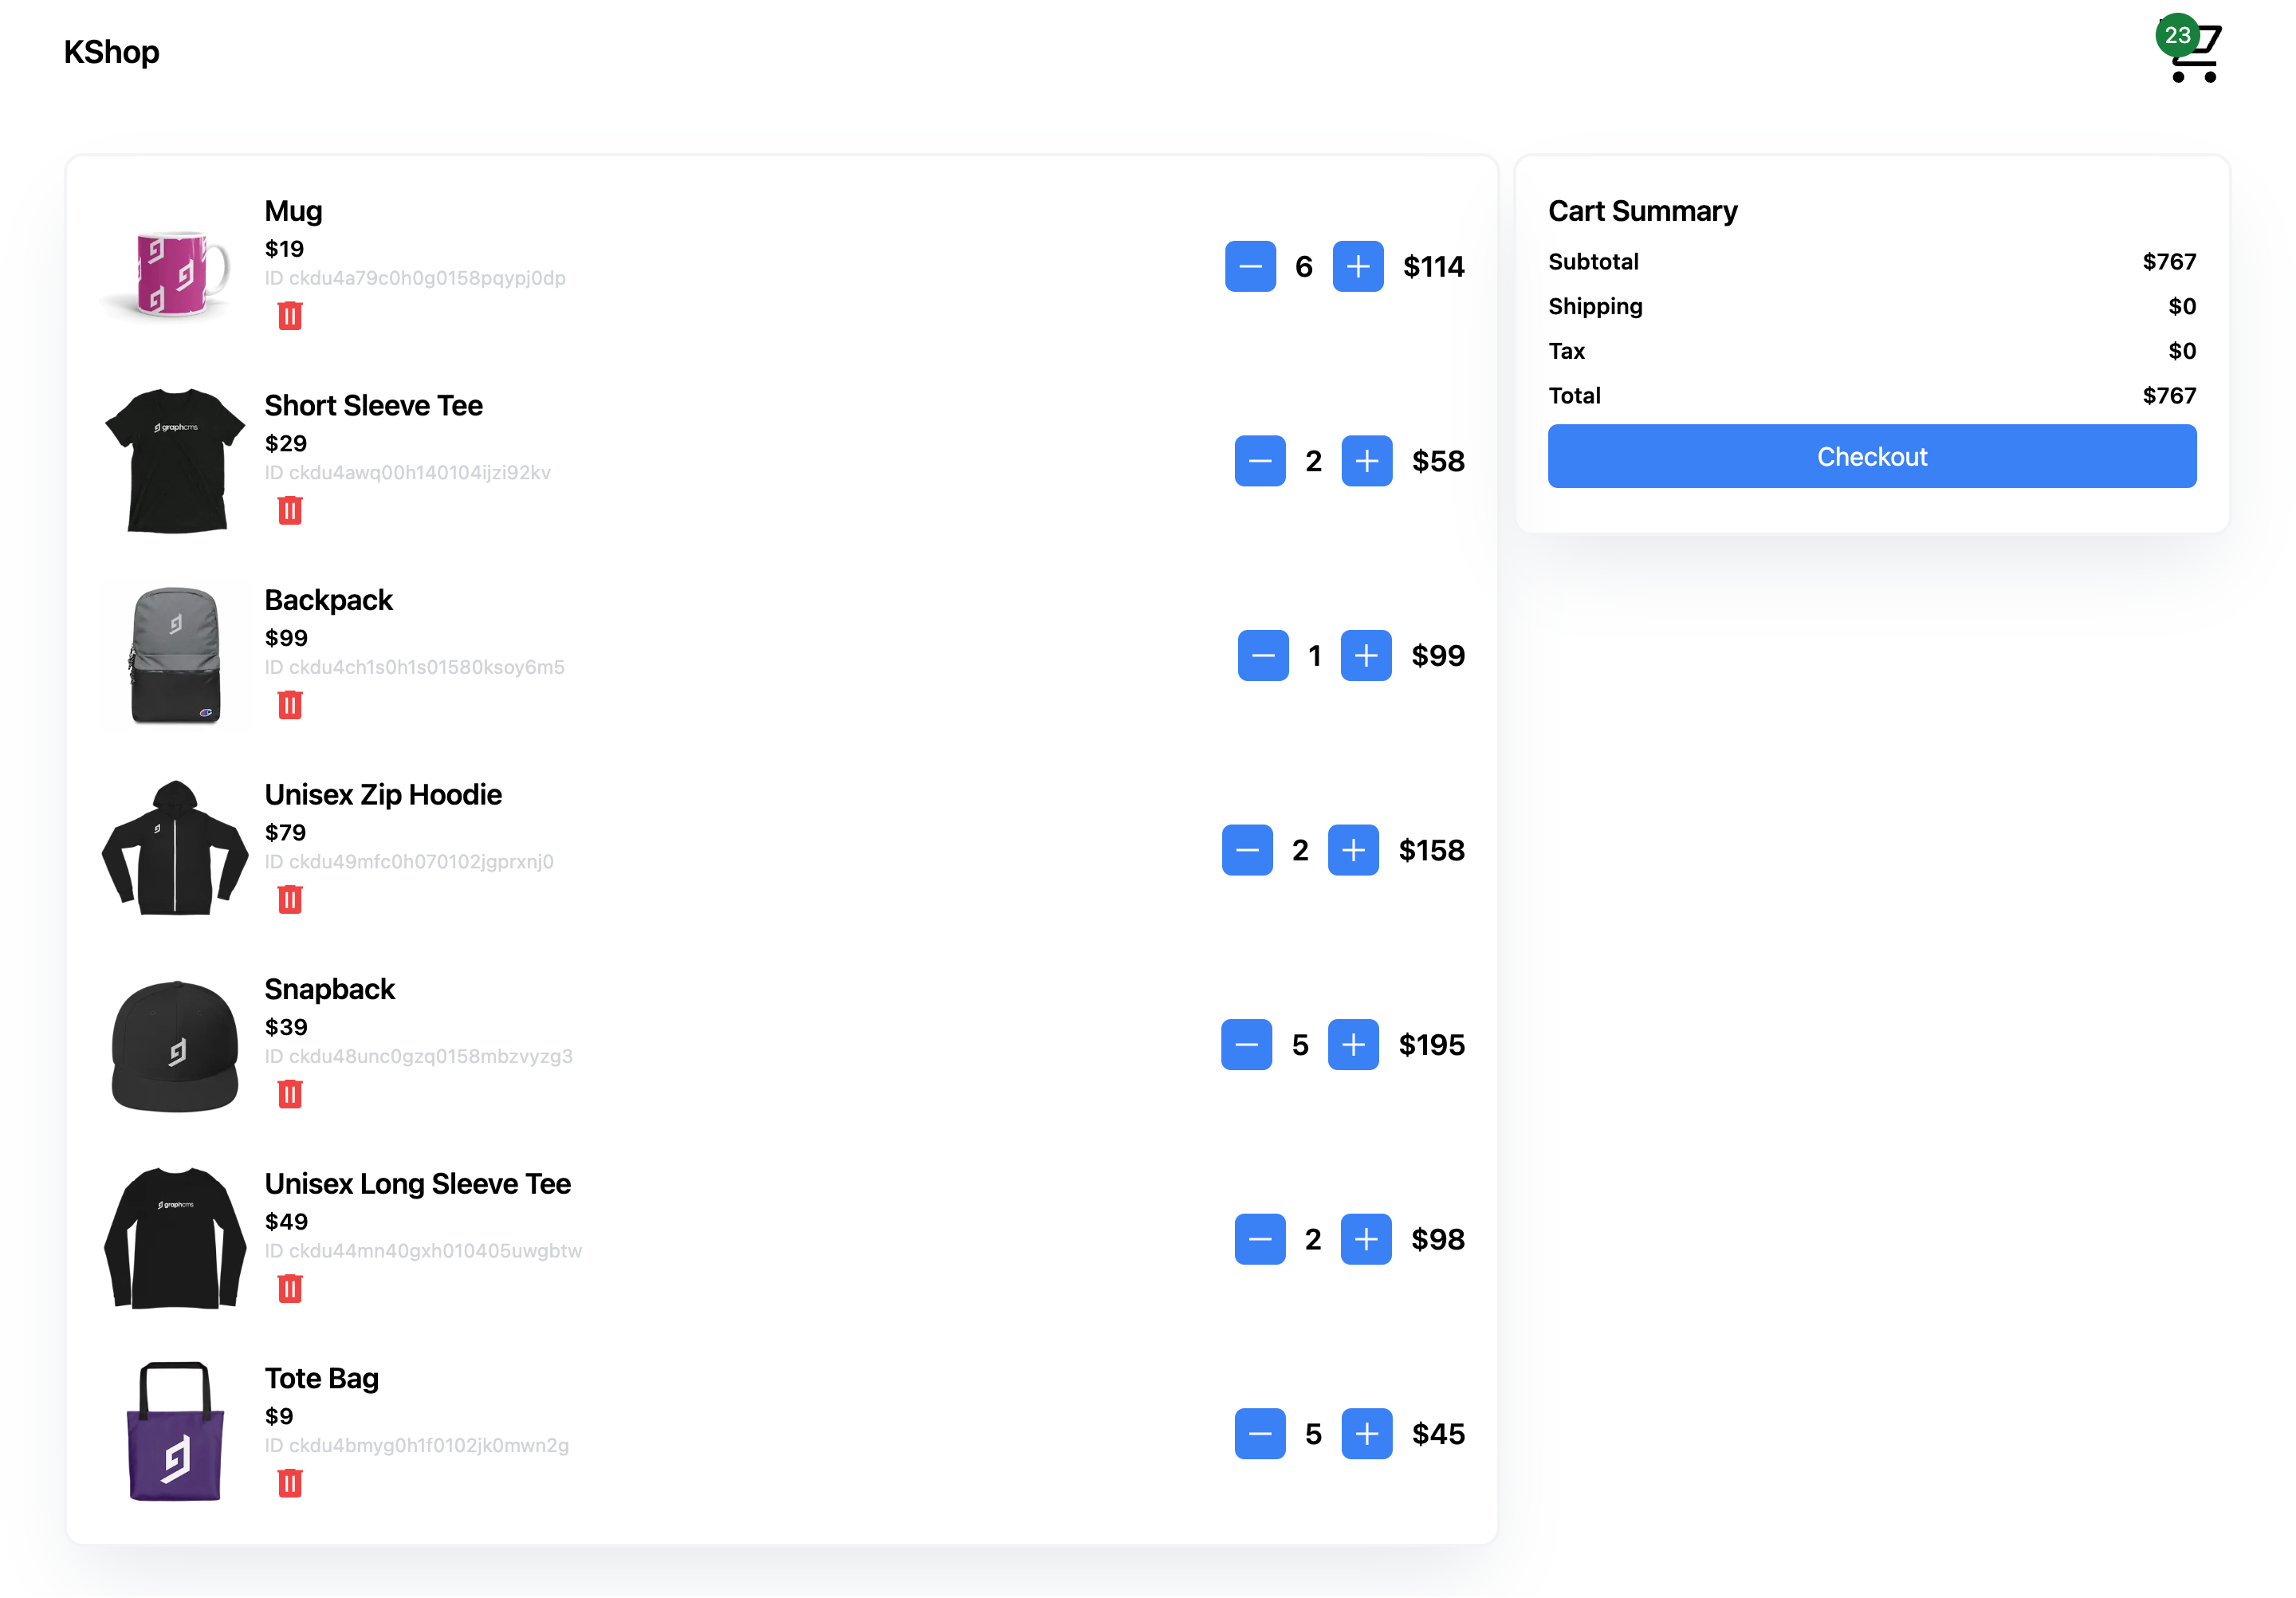
Task: Increase Mug quantity with plus button
Action: tap(1357, 266)
